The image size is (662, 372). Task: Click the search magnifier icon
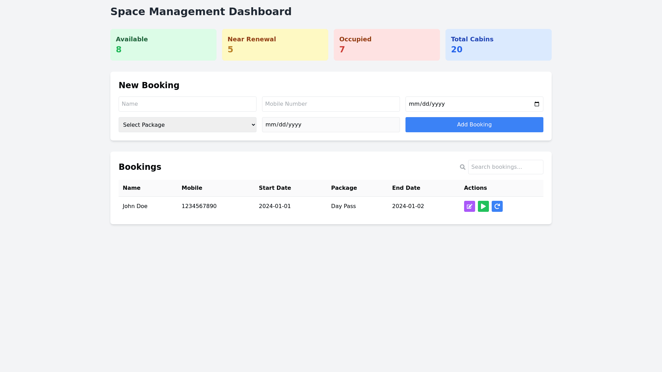pyautogui.click(x=462, y=167)
